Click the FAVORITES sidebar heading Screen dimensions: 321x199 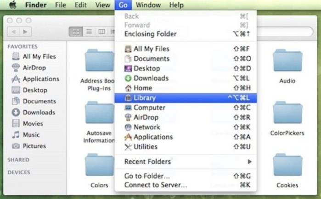(23, 47)
